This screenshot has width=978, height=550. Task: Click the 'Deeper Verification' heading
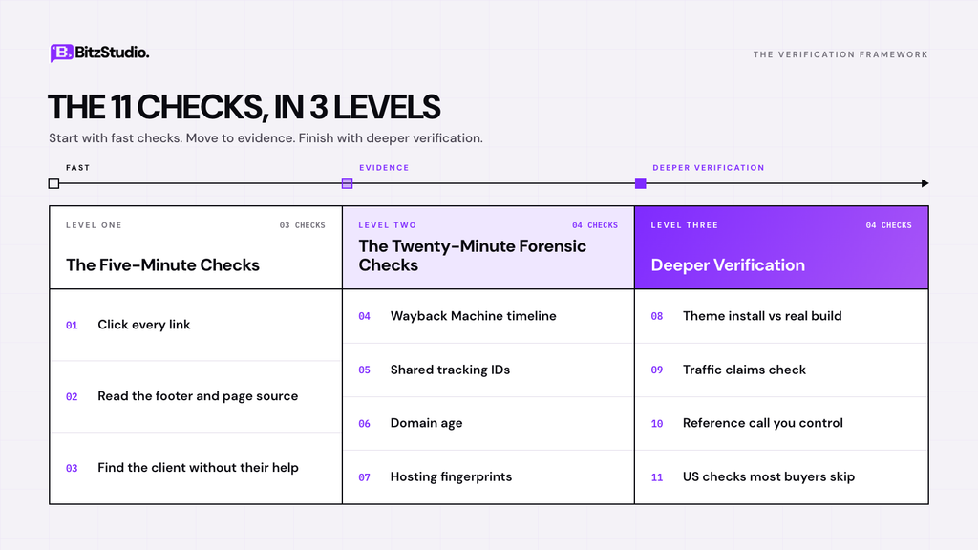[728, 265]
